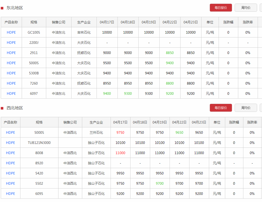Click 吉林石化 producer cell

[x=84, y=32]
